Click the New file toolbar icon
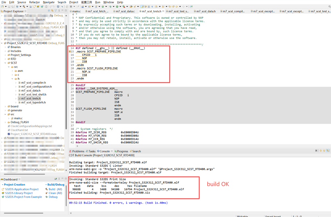331x217 pixels. (x=2, y=7)
